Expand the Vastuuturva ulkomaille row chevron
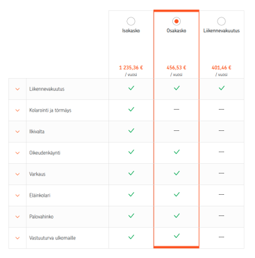 tap(17, 238)
